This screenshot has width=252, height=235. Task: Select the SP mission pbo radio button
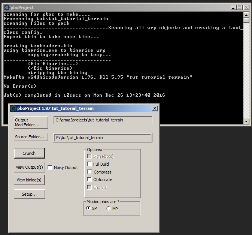(88, 208)
